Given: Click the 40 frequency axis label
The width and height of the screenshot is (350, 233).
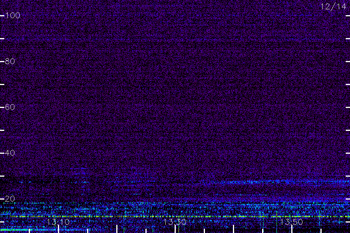Looking at the screenshot, I should click(x=10, y=153).
